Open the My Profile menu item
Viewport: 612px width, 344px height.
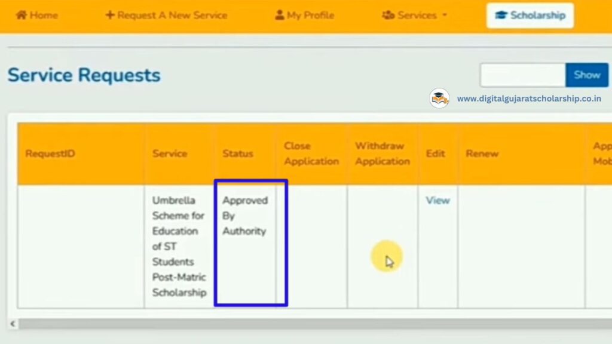tap(310, 16)
